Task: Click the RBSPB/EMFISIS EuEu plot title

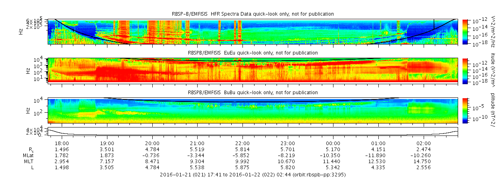Action: [253, 53]
